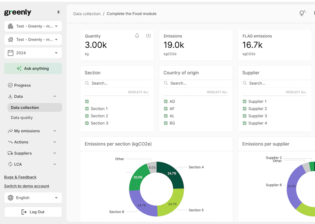This screenshot has height=224, width=315.
Task: Click the home site icon
Action: tap(10, 39)
